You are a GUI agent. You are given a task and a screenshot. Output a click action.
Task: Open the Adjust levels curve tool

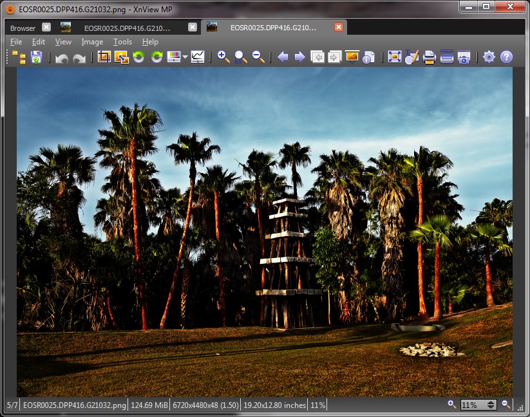point(198,57)
